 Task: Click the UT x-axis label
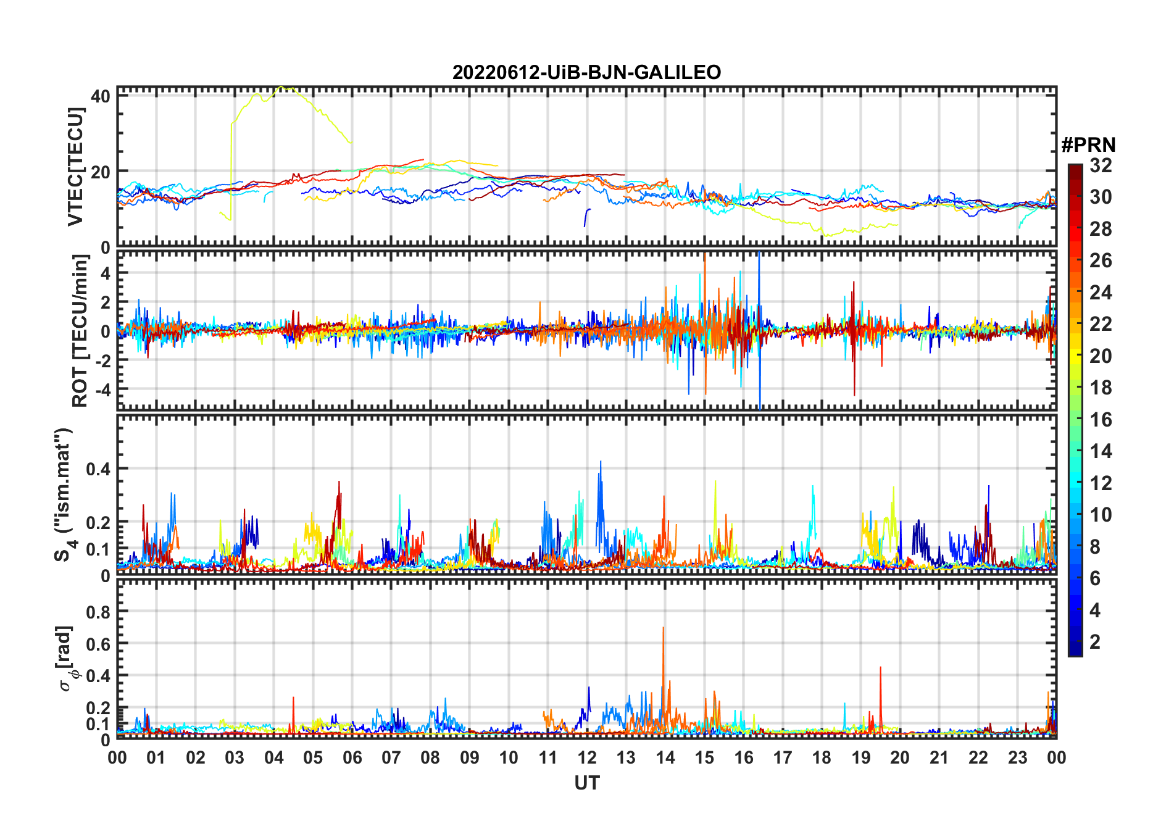(x=586, y=783)
